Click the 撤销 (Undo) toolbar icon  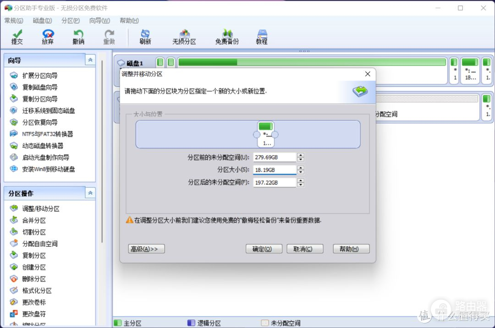pos(78,37)
